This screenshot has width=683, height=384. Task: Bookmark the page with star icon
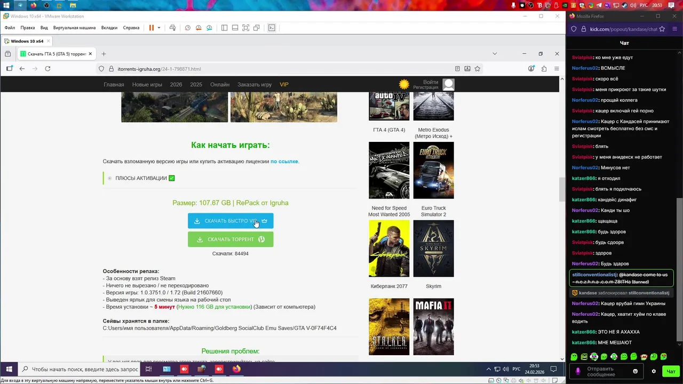(478, 69)
